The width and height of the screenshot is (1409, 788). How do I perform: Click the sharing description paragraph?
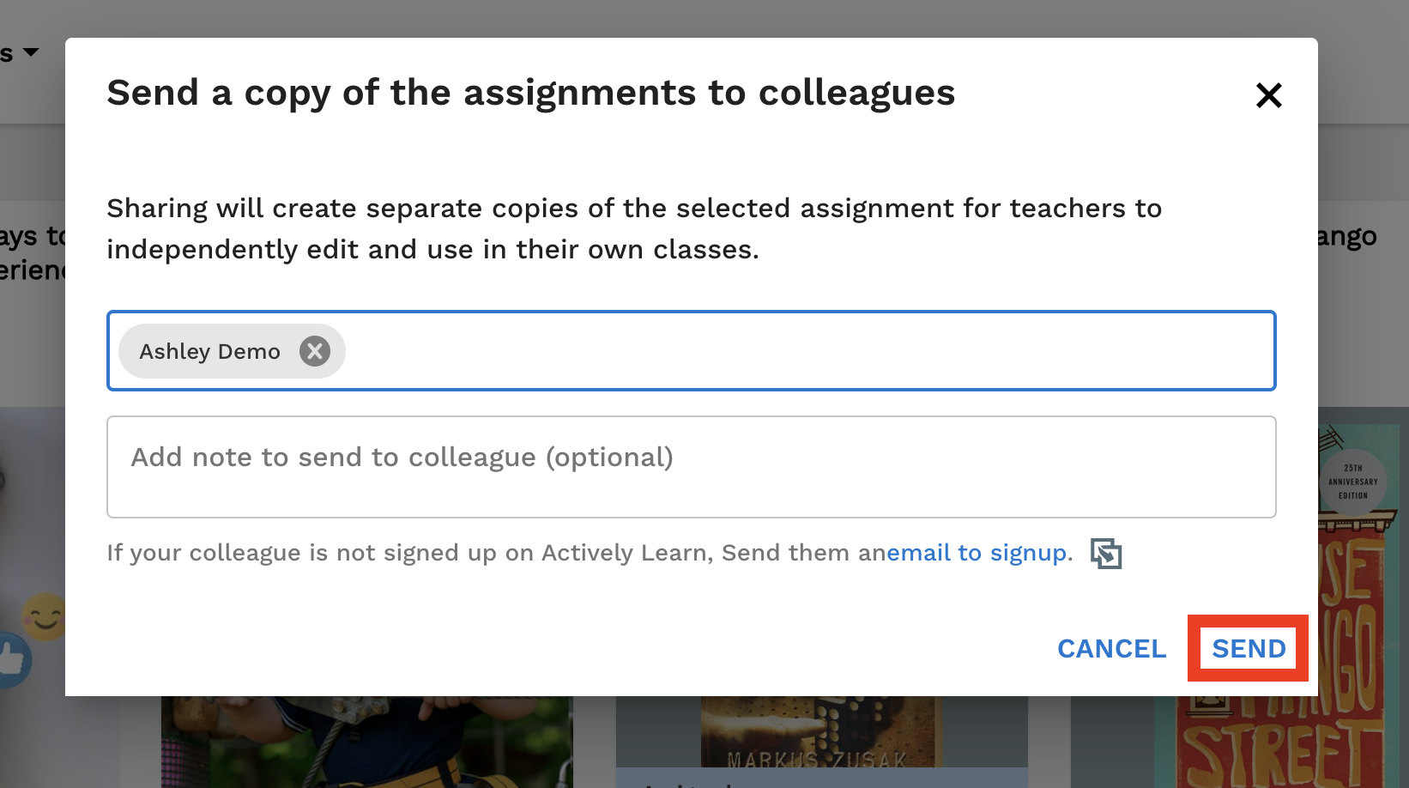click(x=634, y=228)
